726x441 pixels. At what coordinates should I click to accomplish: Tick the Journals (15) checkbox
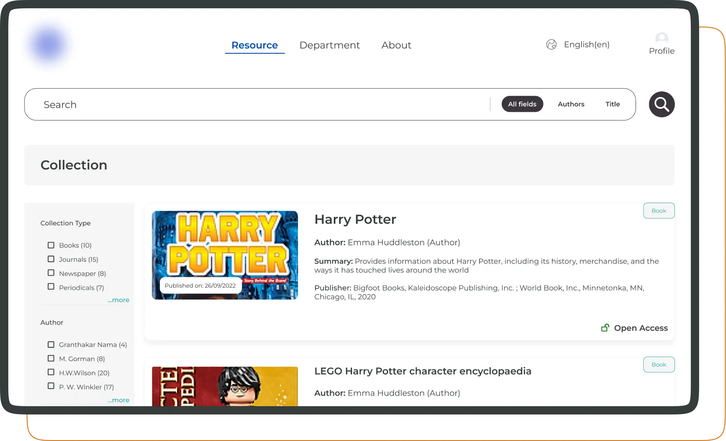click(x=51, y=259)
